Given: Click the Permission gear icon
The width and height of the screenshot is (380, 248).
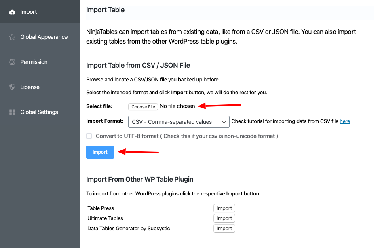Looking at the screenshot, I should (12, 62).
